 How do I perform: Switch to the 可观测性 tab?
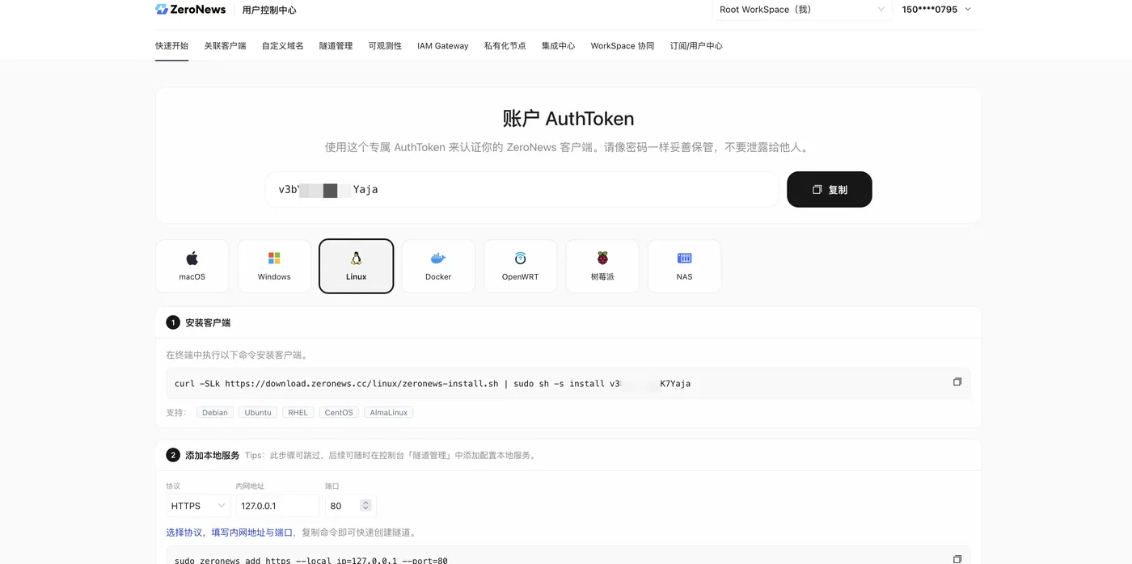(x=385, y=46)
